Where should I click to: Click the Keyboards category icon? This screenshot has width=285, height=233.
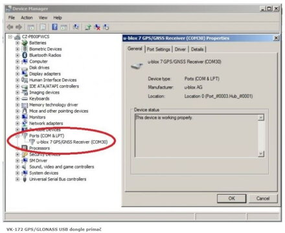(25, 99)
